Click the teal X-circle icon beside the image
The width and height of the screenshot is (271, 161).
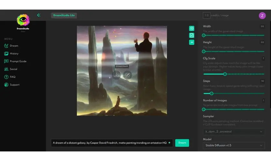point(192,28)
